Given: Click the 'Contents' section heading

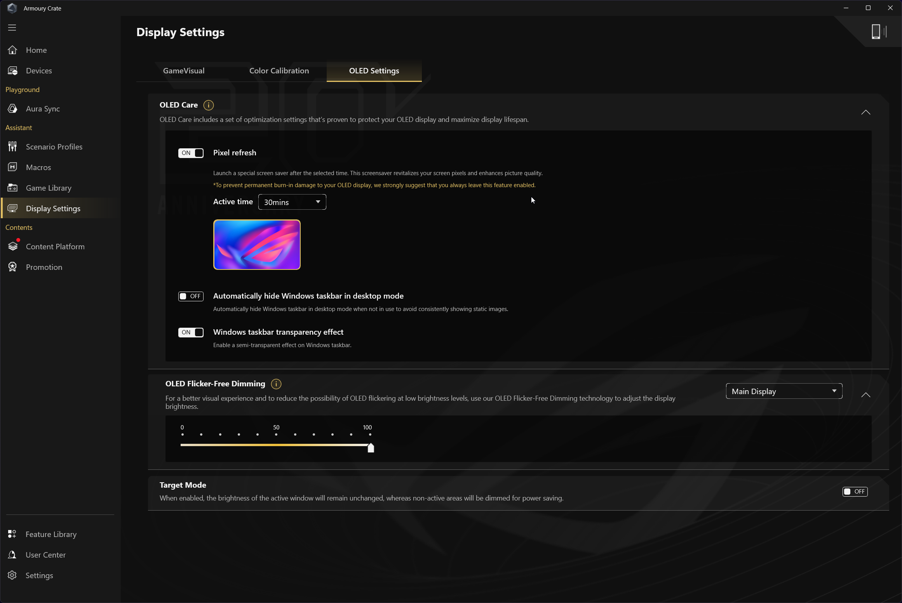Looking at the screenshot, I should [19, 228].
